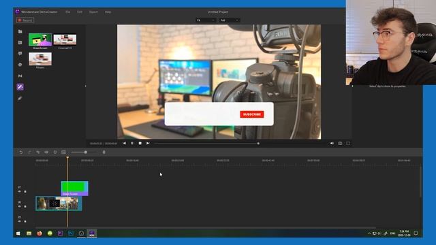The width and height of the screenshot is (436, 245).
Task: Open the bottom sidebar pin icon
Action: 20,98
